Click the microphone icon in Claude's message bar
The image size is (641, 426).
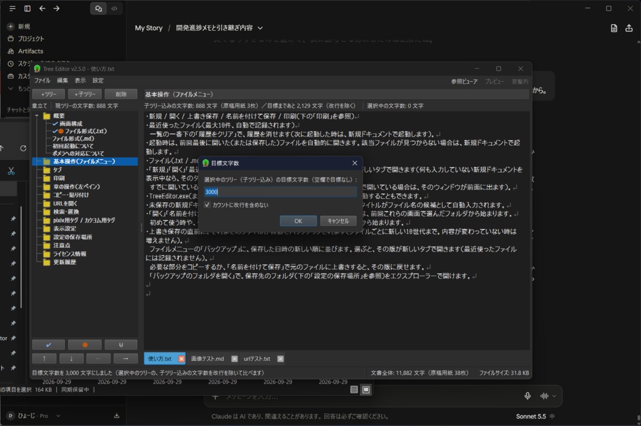coord(527,396)
